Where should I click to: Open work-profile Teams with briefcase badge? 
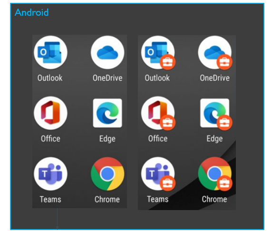158,174
